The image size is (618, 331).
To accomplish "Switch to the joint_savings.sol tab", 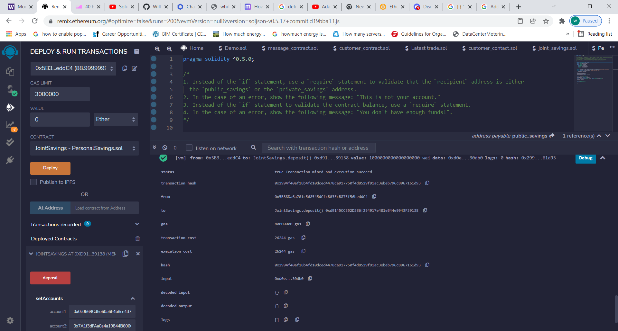I will coord(554,48).
